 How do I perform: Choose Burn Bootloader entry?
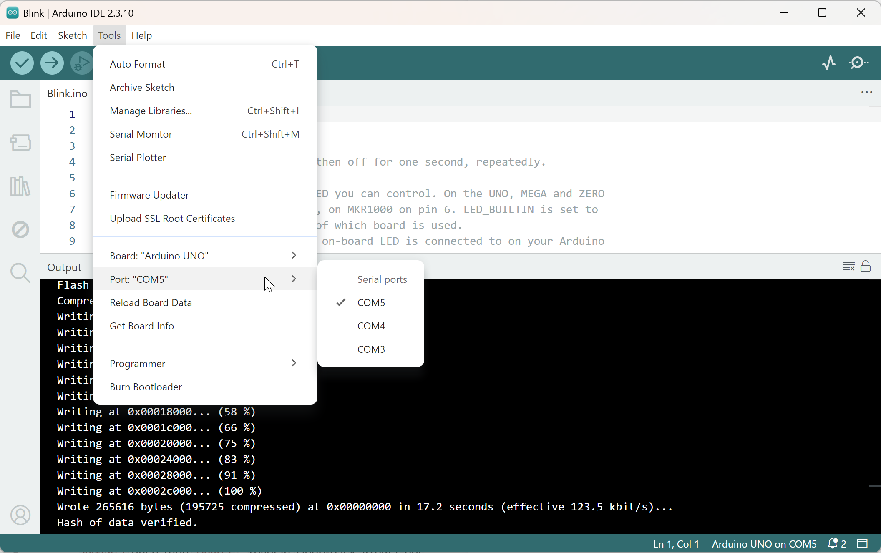pos(205,387)
